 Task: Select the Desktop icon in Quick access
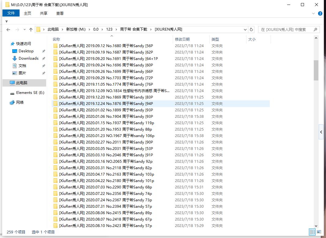[x=15, y=51]
